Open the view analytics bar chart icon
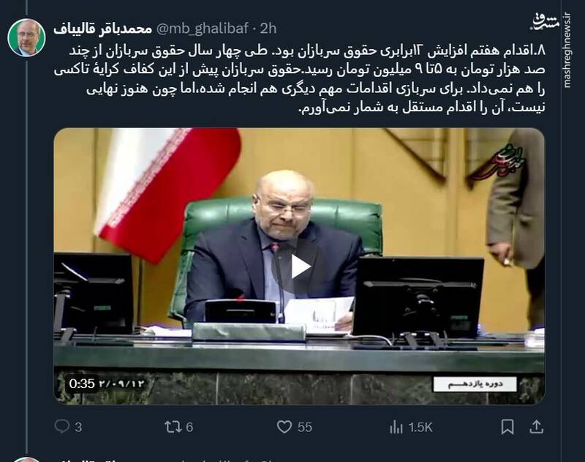Viewport: 585px width, 462px height. pos(396,427)
